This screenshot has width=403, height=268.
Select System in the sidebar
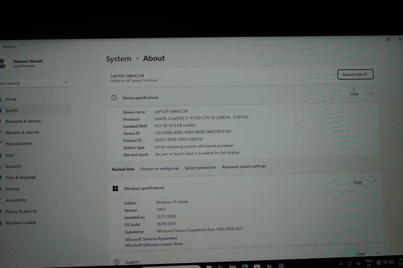point(12,110)
